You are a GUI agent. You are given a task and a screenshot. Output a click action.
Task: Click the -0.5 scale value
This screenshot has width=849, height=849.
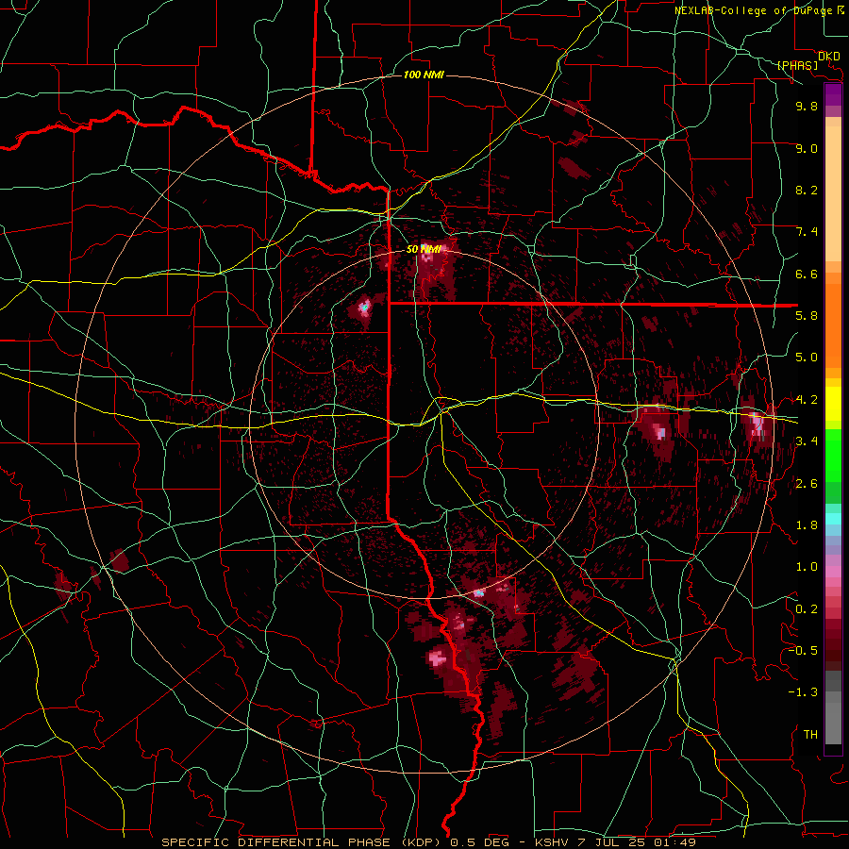pos(803,651)
